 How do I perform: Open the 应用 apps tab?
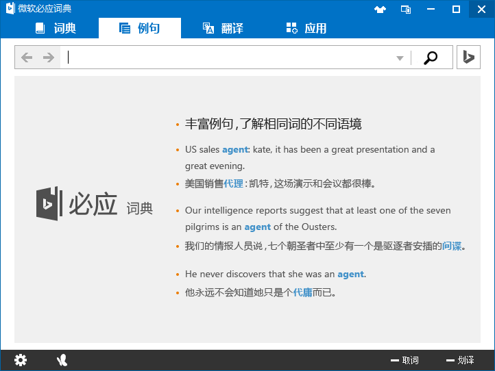306,28
